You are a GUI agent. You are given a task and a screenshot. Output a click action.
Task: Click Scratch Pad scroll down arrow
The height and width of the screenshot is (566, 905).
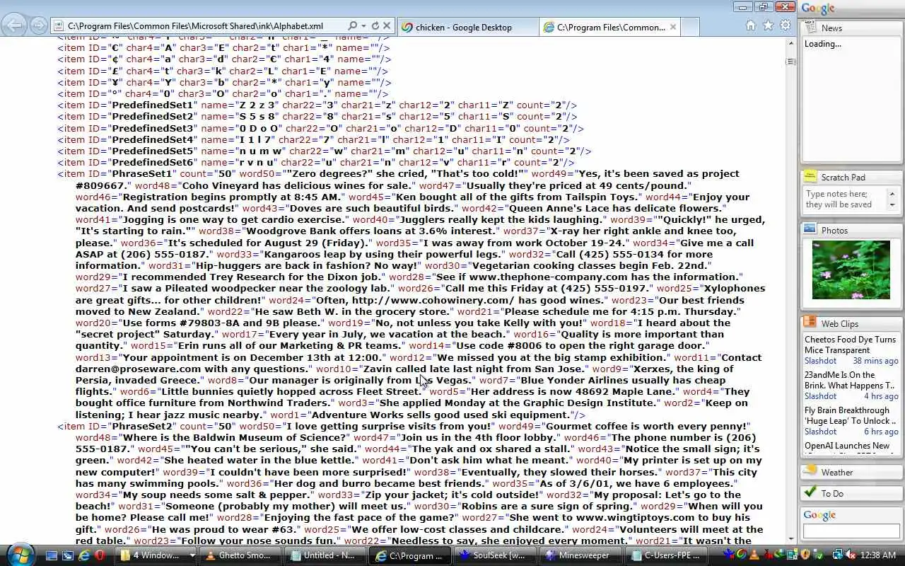tap(892, 206)
